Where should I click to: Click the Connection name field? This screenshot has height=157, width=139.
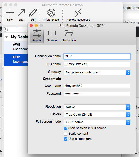point(97,56)
